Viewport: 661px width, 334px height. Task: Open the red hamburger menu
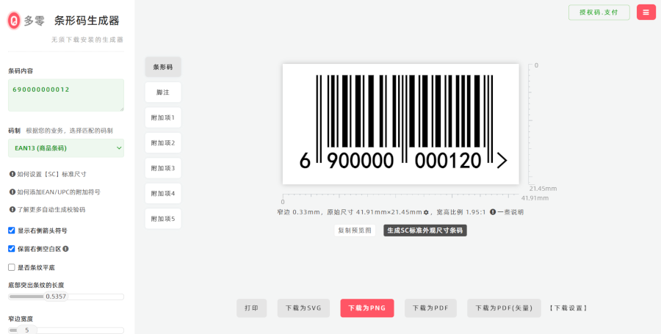click(646, 12)
